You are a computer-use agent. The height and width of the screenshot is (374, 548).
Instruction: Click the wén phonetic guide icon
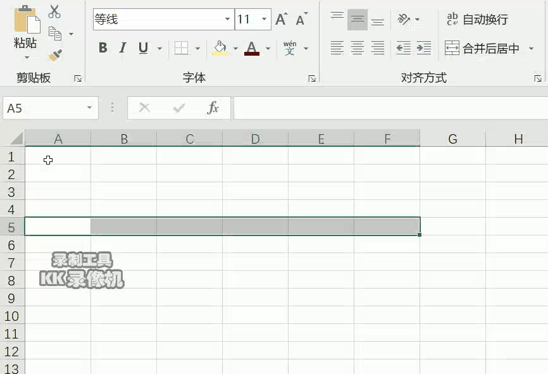click(x=290, y=48)
